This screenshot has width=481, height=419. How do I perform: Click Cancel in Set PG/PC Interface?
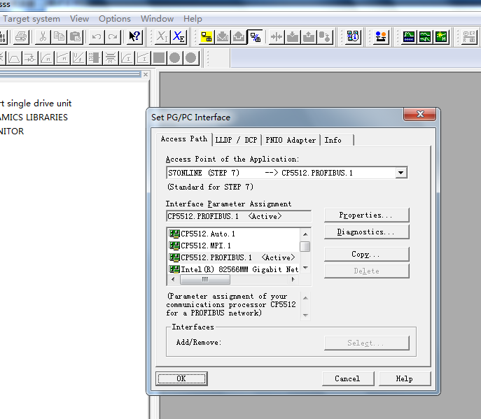tap(348, 378)
